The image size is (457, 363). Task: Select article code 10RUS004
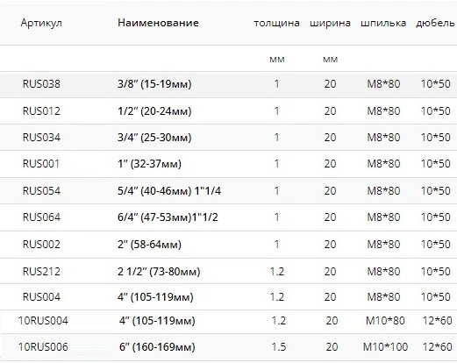pyautogui.click(x=43, y=321)
